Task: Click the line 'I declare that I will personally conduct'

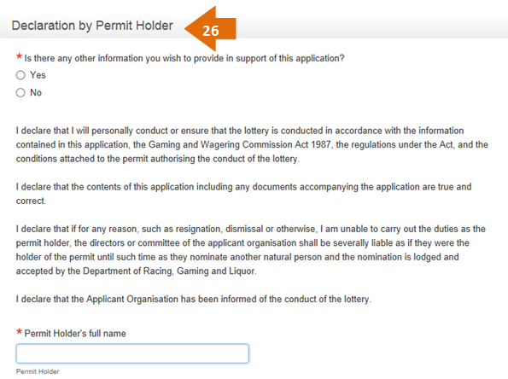Action: coord(240,131)
